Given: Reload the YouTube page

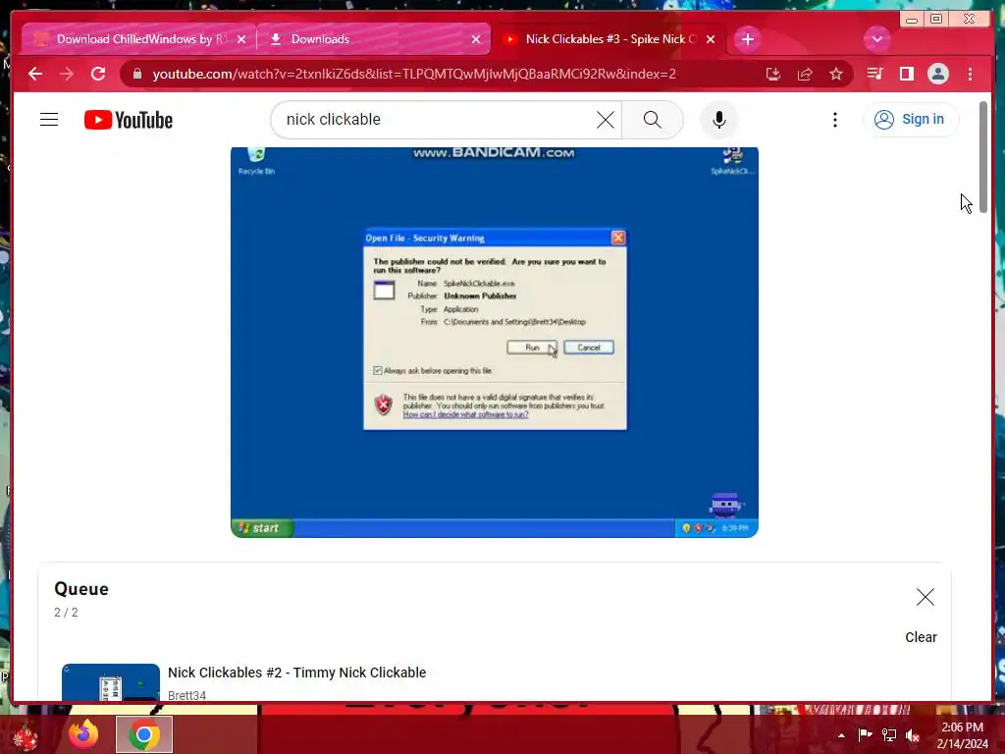Looking at the screenshot, I should pos(98,74).
